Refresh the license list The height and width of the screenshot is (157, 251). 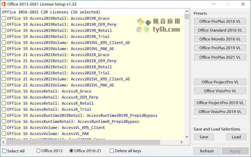(x=207, y=151)
